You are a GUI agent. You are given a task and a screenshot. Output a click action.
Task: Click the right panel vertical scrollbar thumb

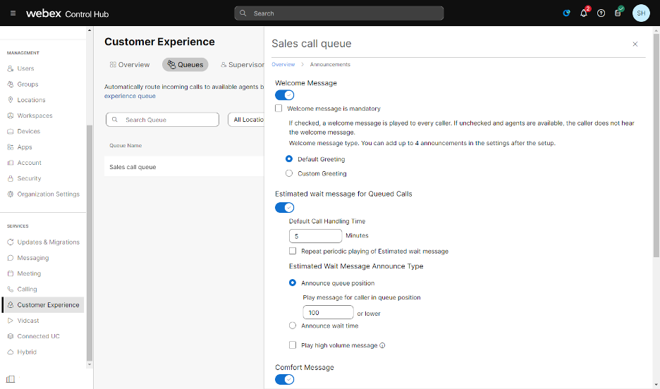click(656, 145)
